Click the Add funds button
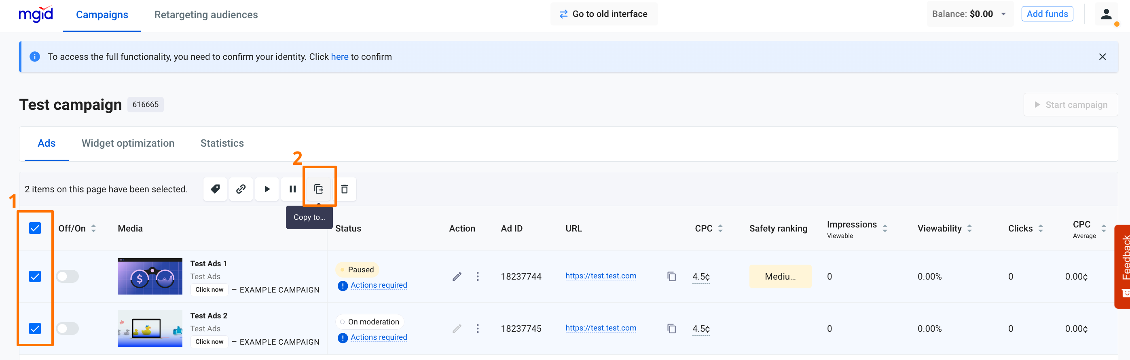 (x=1047, y=14)
